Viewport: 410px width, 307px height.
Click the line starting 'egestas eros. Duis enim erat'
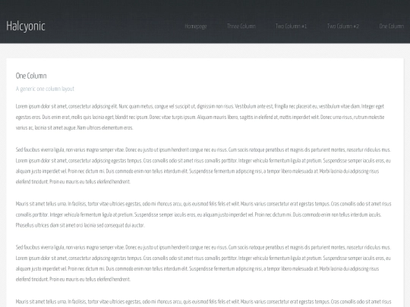point(200,117)
